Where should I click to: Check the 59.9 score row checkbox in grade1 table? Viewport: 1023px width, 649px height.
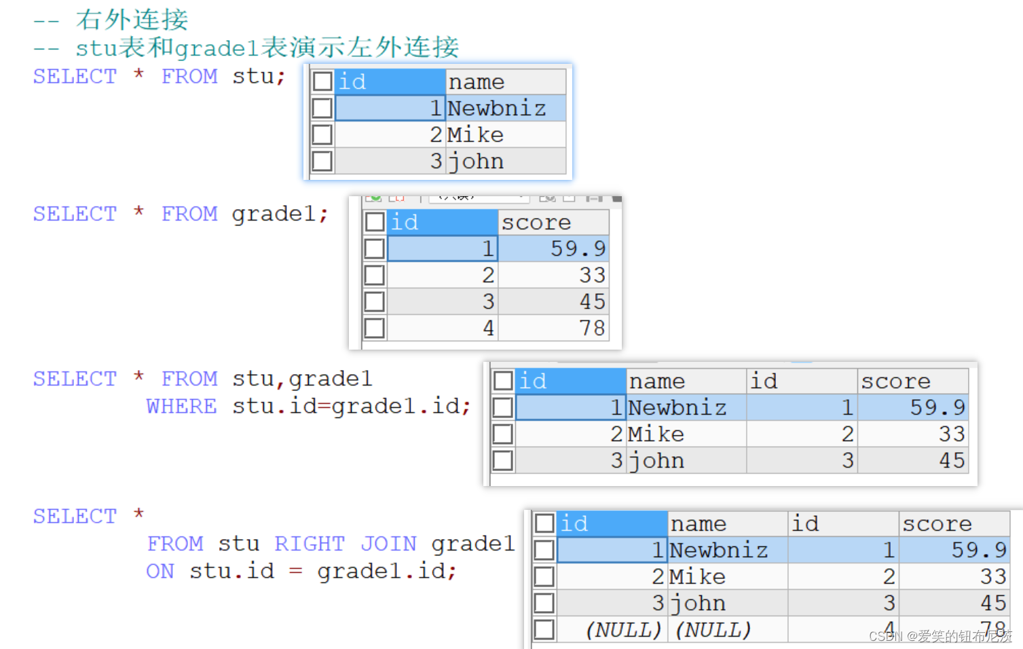coord(375,248)
